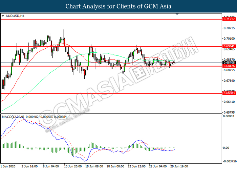Click the 25 Jun 04:00 time label
Screen dimensions: 237x169
click(x=158, y=166)
